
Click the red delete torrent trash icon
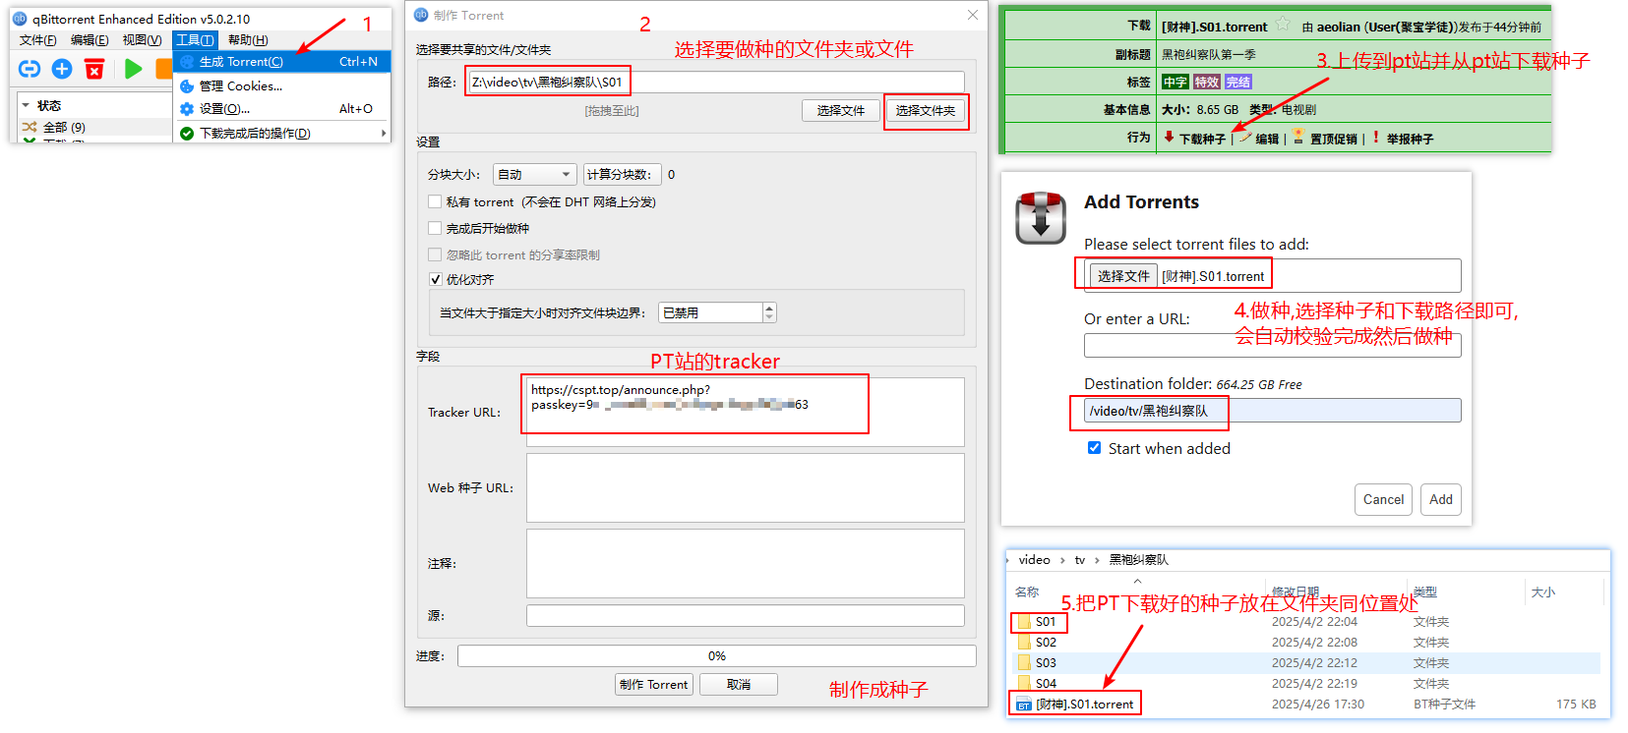(x=94, y=68)
